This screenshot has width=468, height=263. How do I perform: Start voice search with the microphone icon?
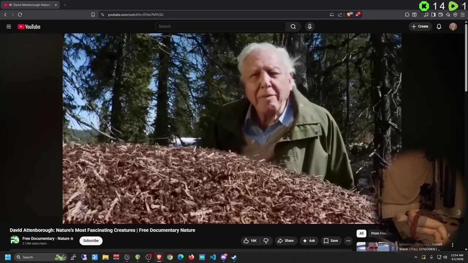click(310, 26)
